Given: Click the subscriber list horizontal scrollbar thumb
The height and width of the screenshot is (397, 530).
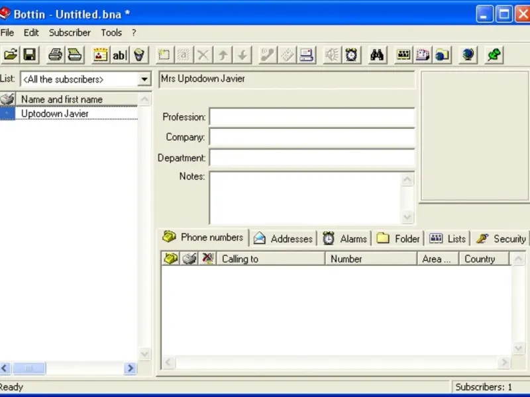Looking at the screenshot, I should pyautogui.click(x=28, y=368).
